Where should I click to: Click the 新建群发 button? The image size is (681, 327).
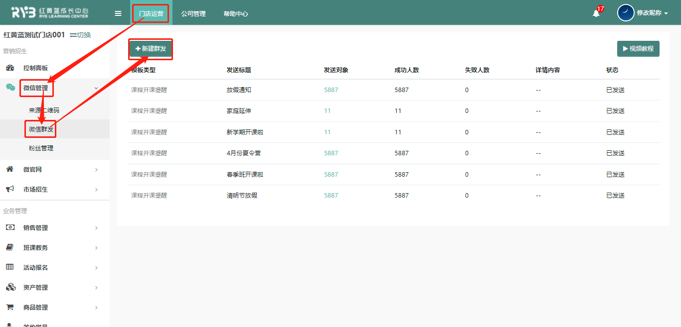point(151,49)
